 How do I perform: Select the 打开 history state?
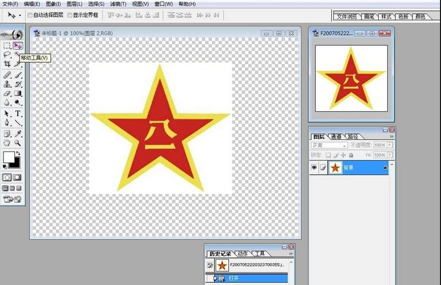(x=246, y=278)
